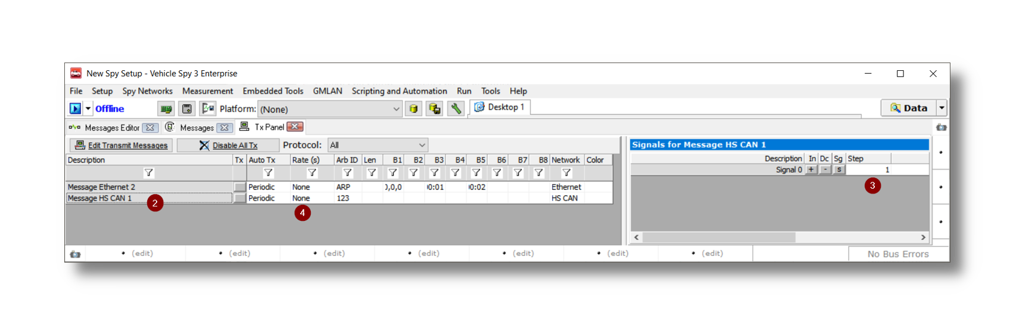Click the green hardware chip toolbar icon
This screenshot has height=309, width=1010.
(166, 109)
